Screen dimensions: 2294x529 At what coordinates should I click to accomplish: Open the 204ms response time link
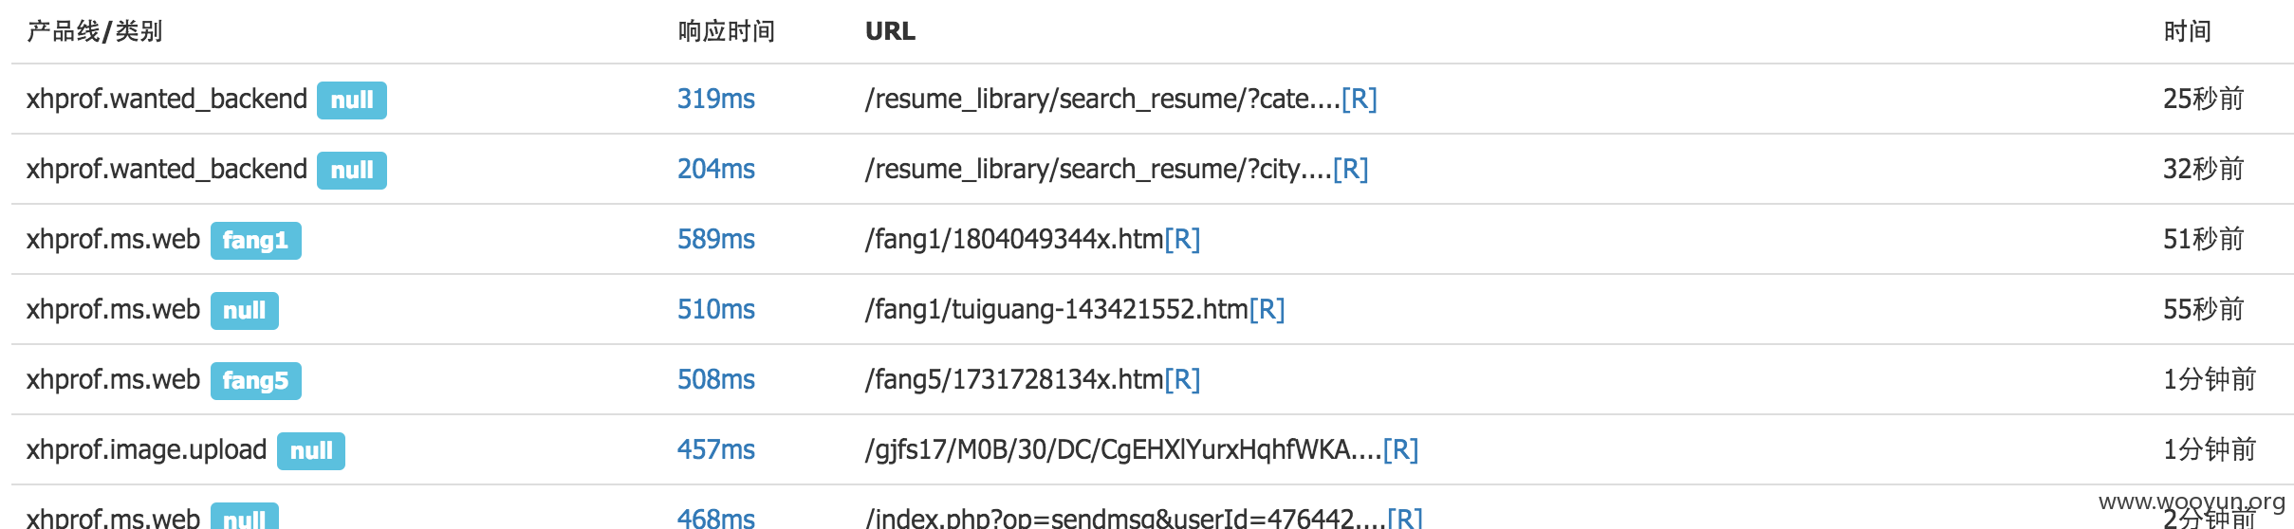(x=715, y=169)
